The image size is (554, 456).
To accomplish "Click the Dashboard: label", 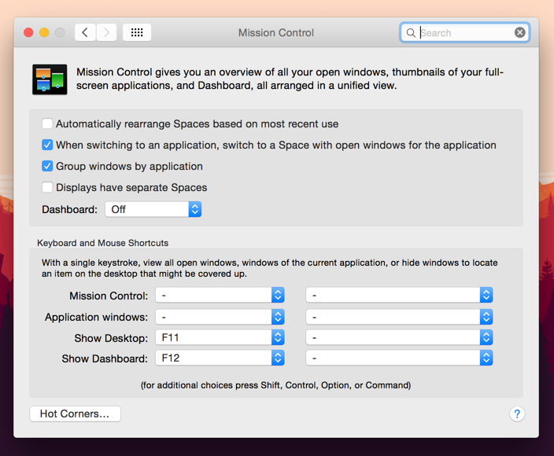I will 69,210.
